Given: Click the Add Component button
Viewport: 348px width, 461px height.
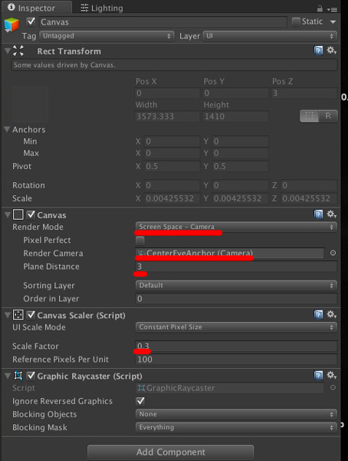Looking at the screenshot, I should [170, 452].
